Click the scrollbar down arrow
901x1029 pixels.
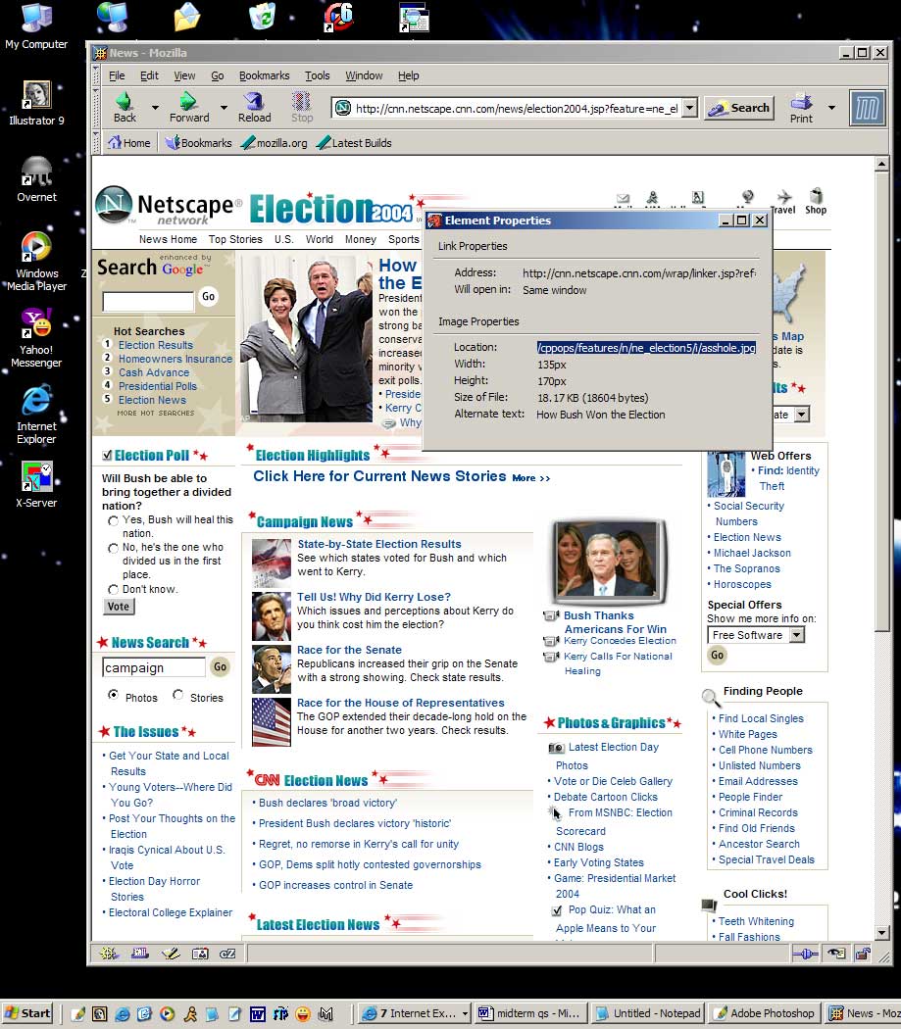[882, 933]
